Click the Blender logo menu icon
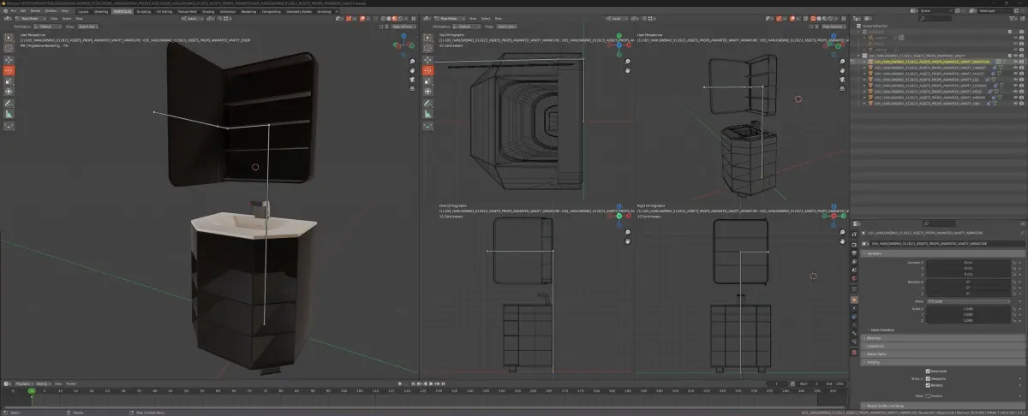This screenshot has width=1028, height=416. coord(5,11)
